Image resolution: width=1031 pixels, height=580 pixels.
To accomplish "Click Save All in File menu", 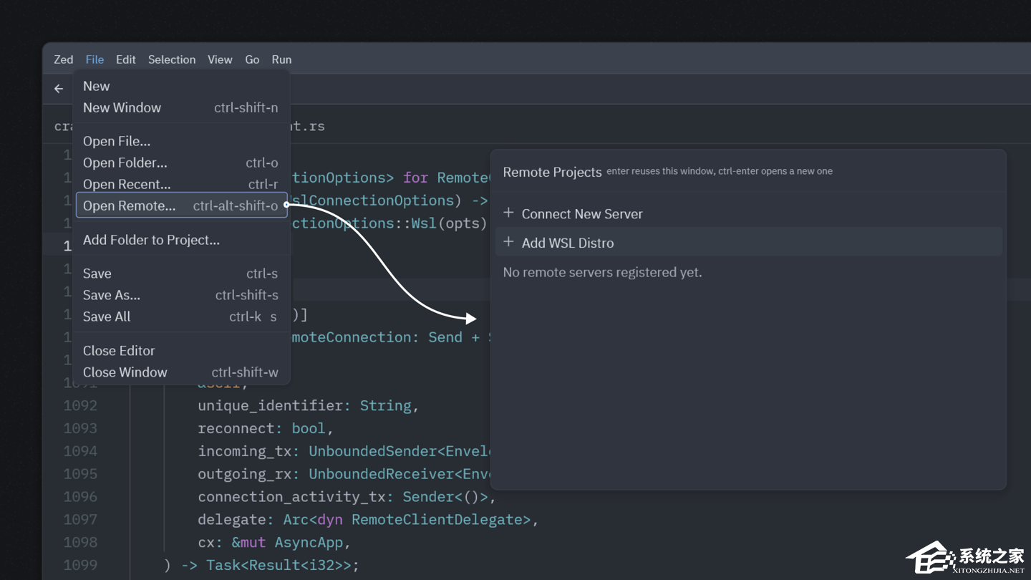I will click(107, 316).
